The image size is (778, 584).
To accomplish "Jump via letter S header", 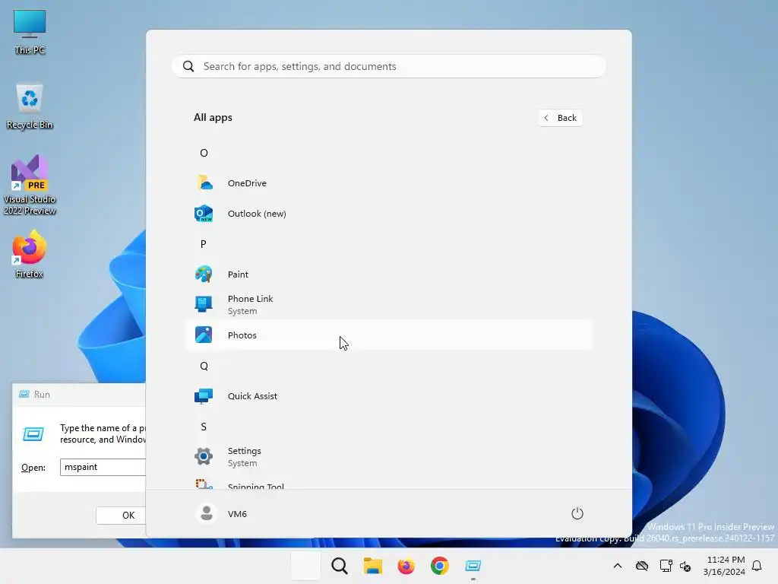I will click(x=204, y=427).
